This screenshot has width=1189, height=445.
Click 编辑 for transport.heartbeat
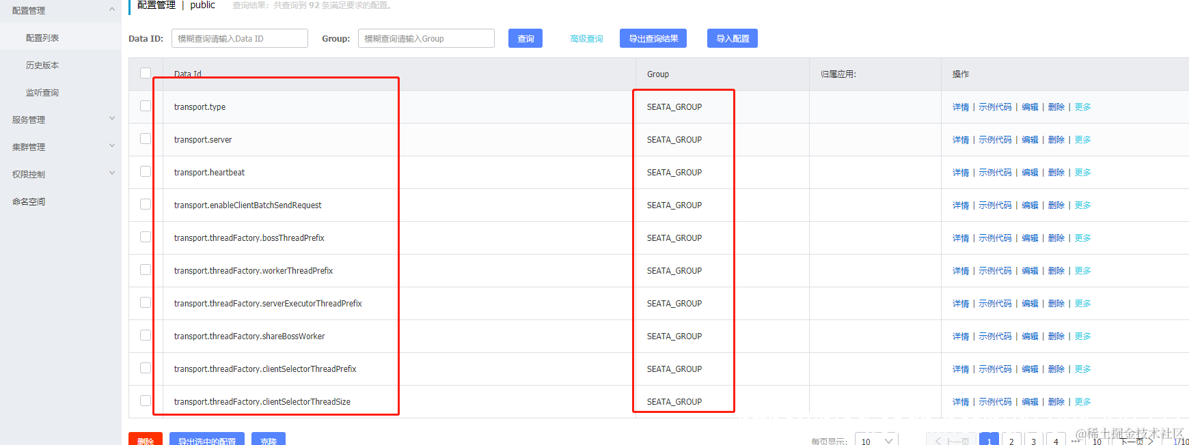click(x=1030, y=173)
